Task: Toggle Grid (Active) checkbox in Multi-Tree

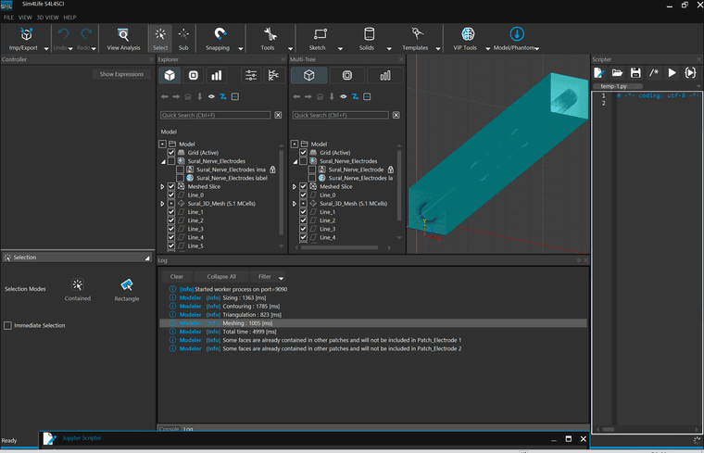Action: pyautogui.click(x=303, y=153)
